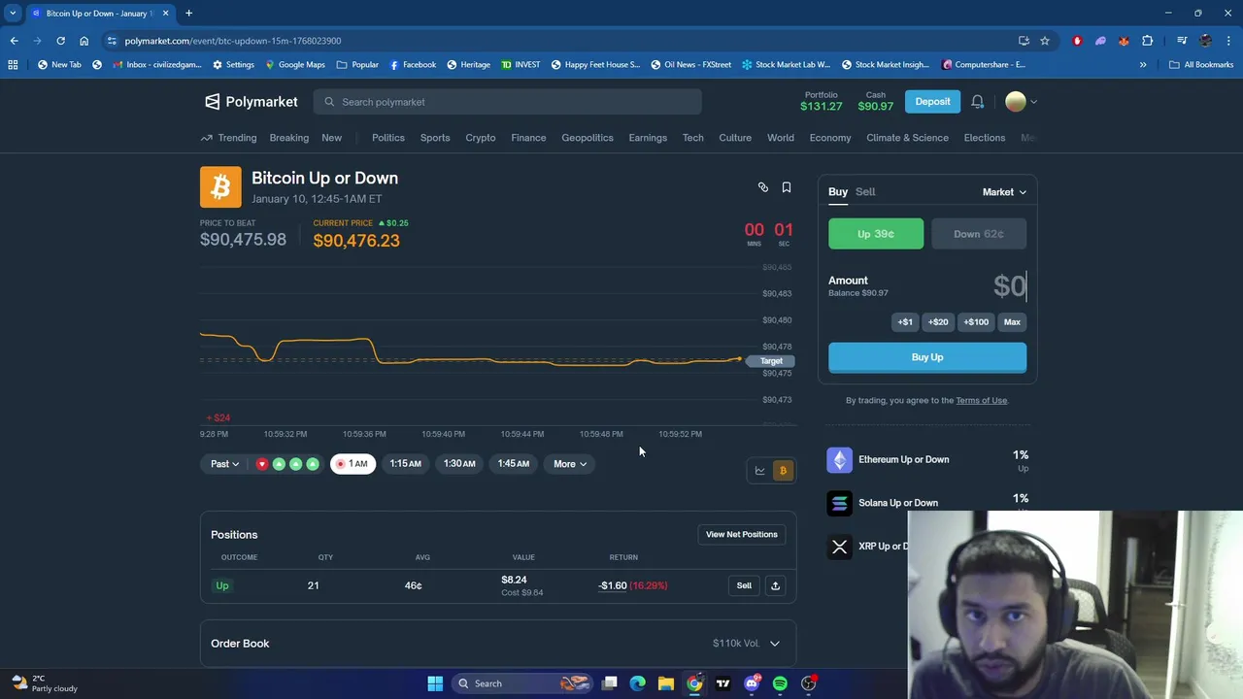The image size is (1243, 699).
Task: Click the Deposit button
Action: [x=932, y=102]
